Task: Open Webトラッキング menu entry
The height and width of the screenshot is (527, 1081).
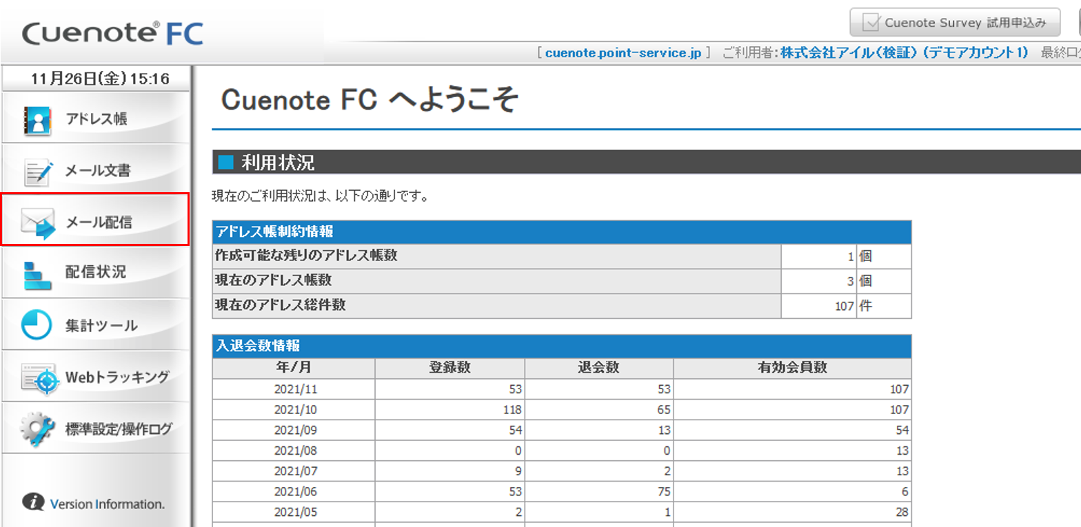Action: pos(117,377)
